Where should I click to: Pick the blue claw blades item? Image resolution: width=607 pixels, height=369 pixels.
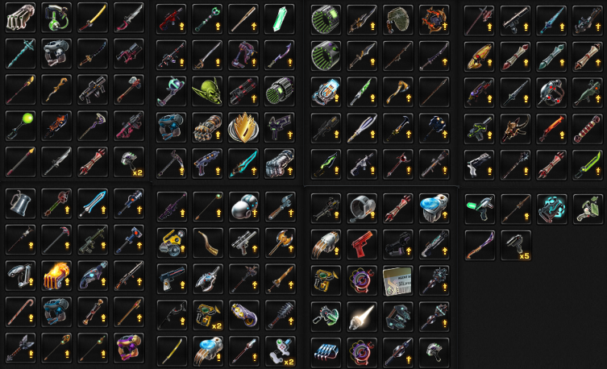[326, 352]
